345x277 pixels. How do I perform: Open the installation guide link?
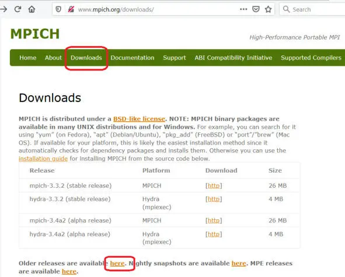tap(43, 159)
